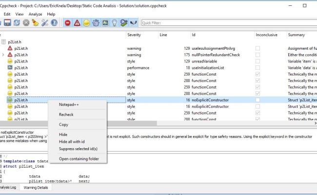Image resolution: width=317 pixels, height=195 pixels.
Task: Select the p2List.h root tree item
Action: [15, 42]
